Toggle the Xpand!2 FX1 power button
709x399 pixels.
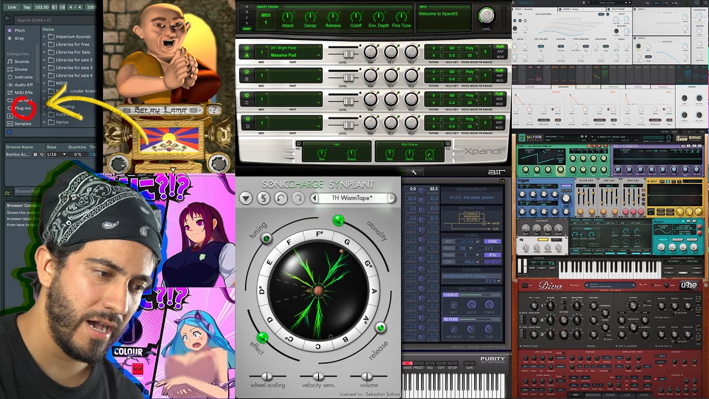(x=298, y=143)
